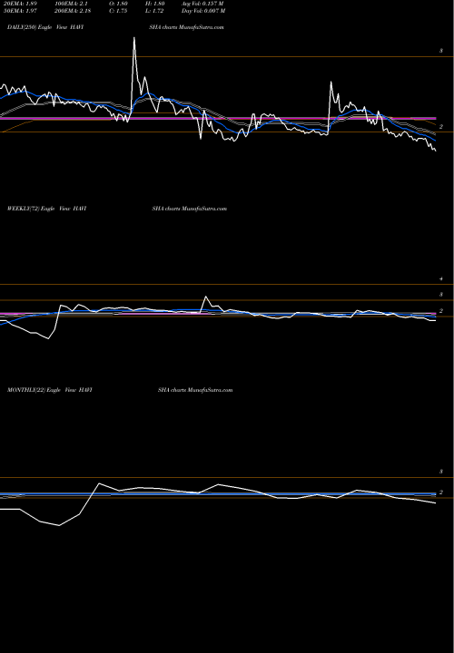This screenshot has height=653, width=454.
Task: Click the daily chart axis label 3
Action: pyautogui.click(x=441, y=51)
